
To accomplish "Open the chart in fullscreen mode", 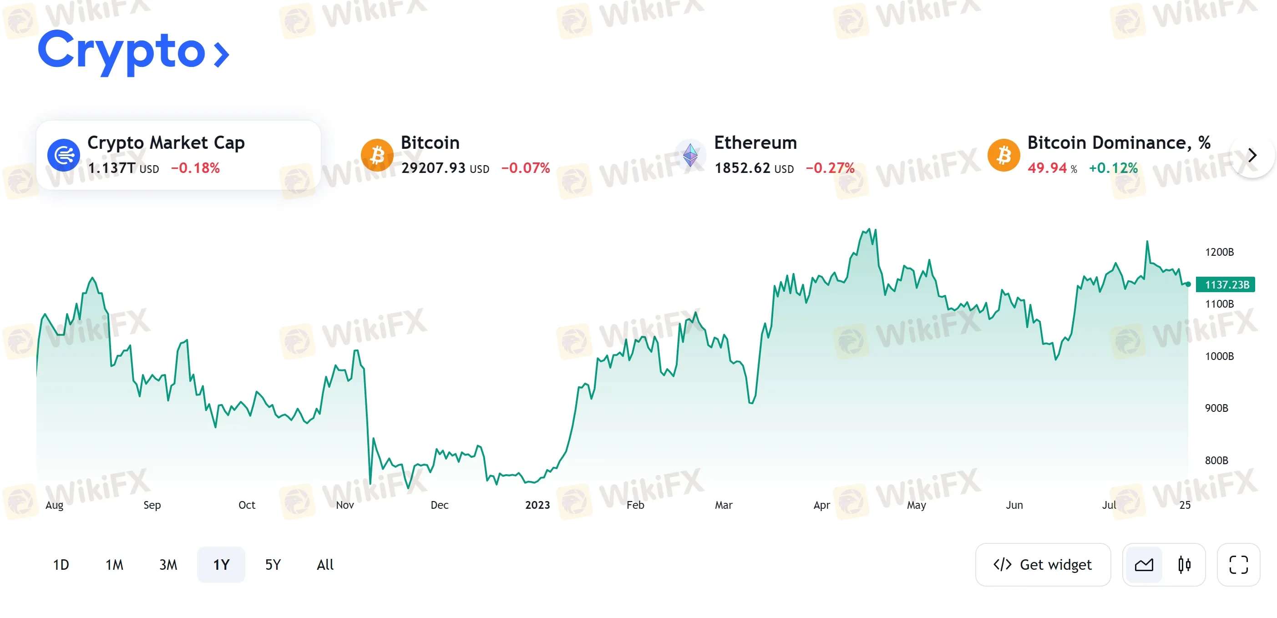I will click(1238, 564).
